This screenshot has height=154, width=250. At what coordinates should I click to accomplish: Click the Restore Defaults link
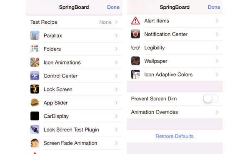click(x=175, y=136)
